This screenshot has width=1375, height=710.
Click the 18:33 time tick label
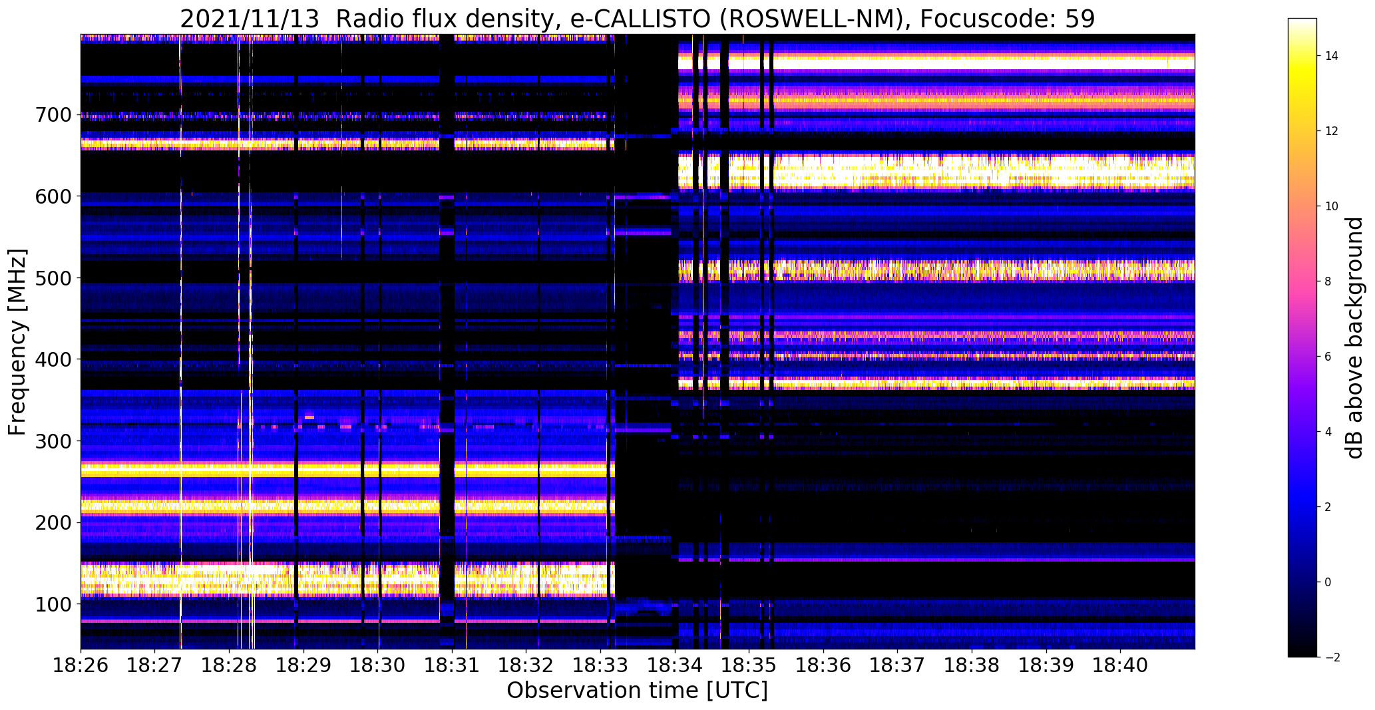click(600, 666)
